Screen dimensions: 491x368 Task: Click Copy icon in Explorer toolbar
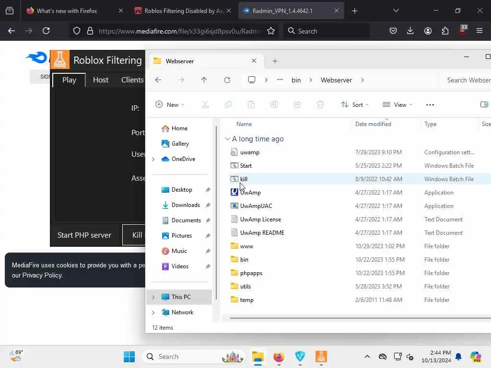228,104
